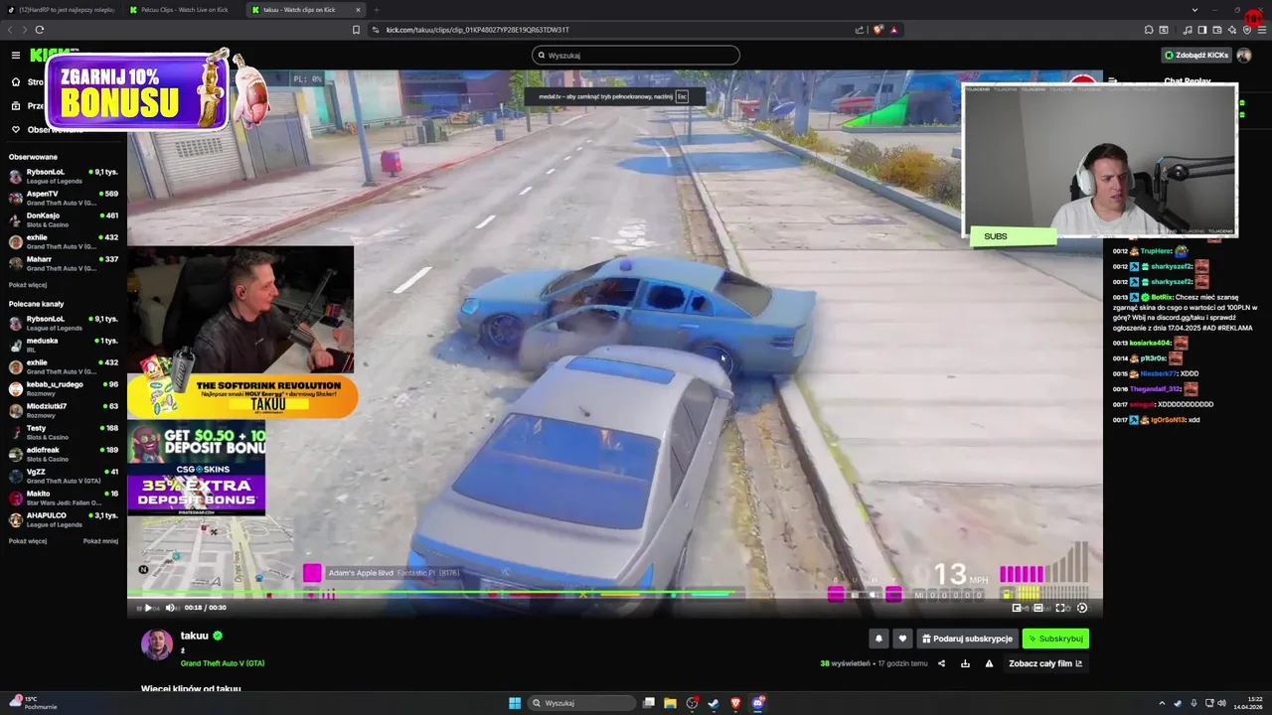Screen dimensions: 1272x715
Task: Open Makito recommended channel
Action: pyautogui.click(x=64, y=498)
